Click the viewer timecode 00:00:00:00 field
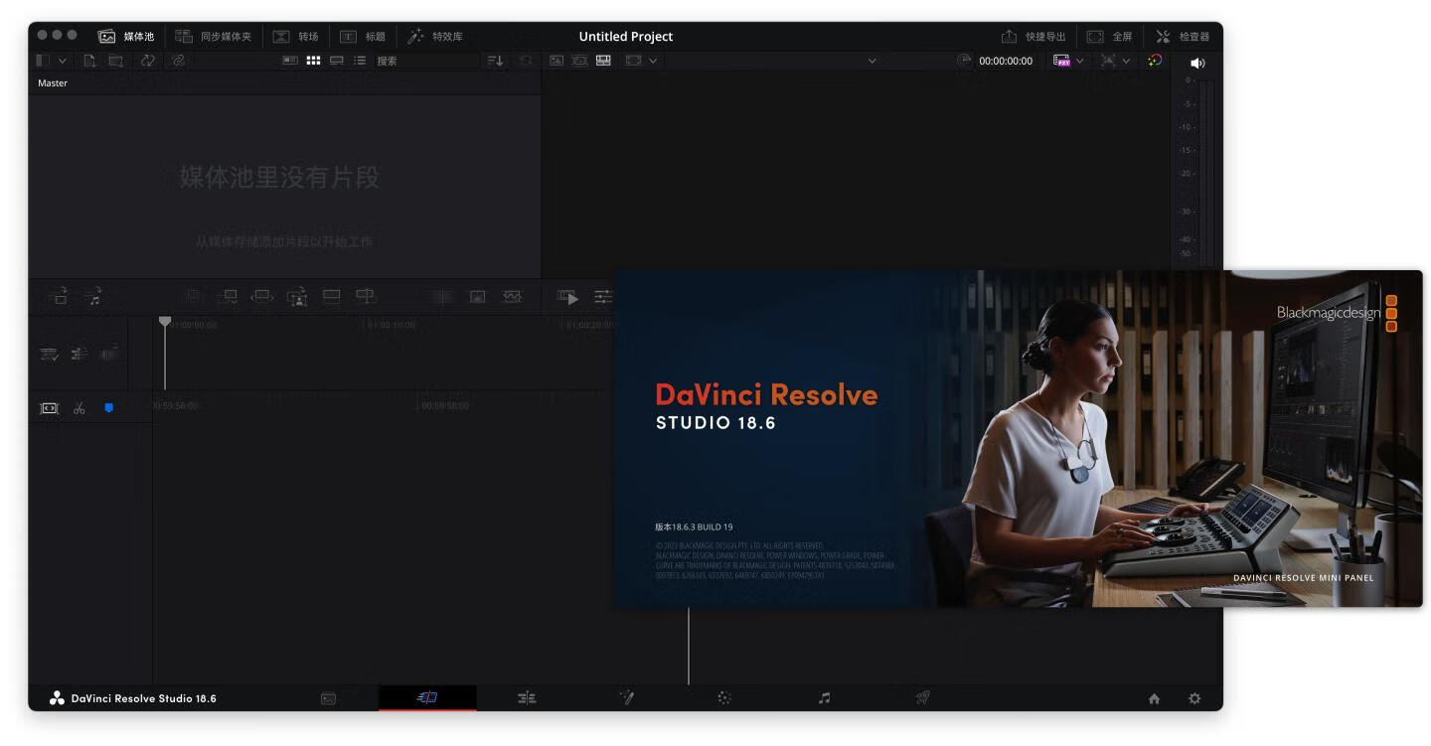This screenshot has height=746, width=1431. tap(1006, 61)
